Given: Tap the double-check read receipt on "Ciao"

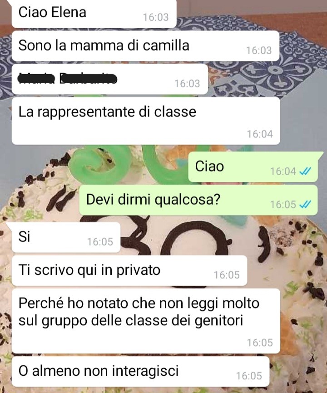Looking at the screenshot, I should (305, 171).
